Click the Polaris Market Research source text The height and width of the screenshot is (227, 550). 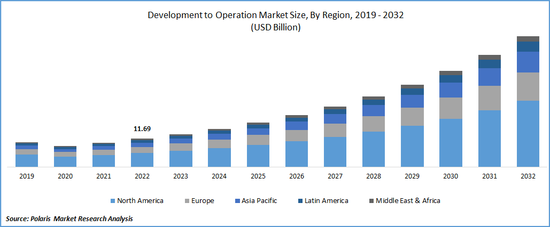coord(69,218)
